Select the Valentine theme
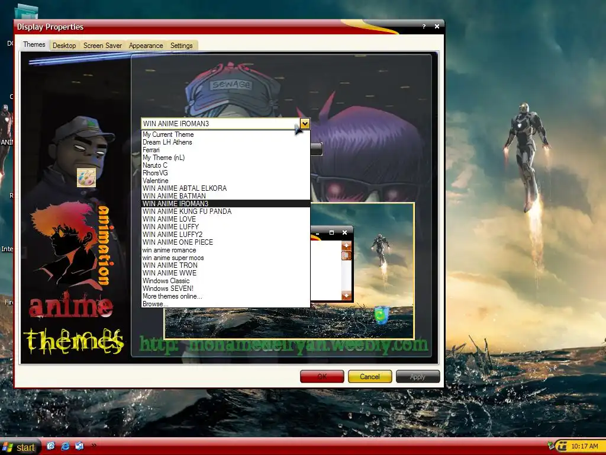 (225, 181)
